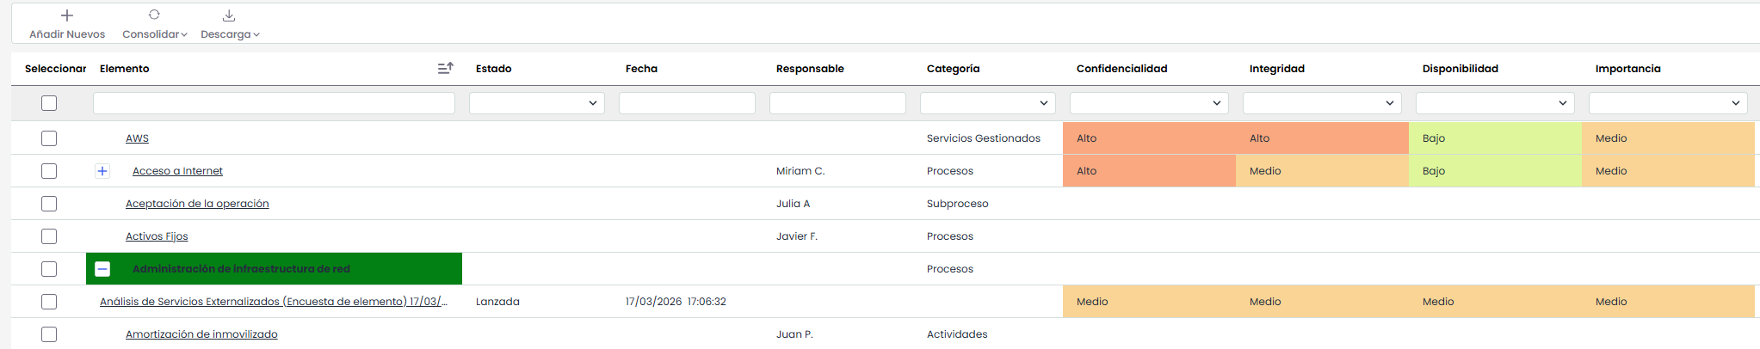The height and width of the screenshot is (349, 1760).
Task: Click the red Alto Confidencialidad cell for AWS
Action: [x=1148, y=138]
